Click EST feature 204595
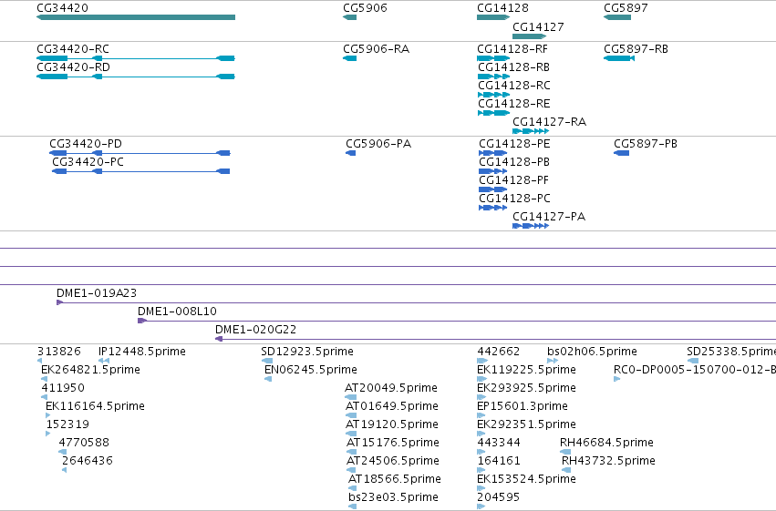 481,506
